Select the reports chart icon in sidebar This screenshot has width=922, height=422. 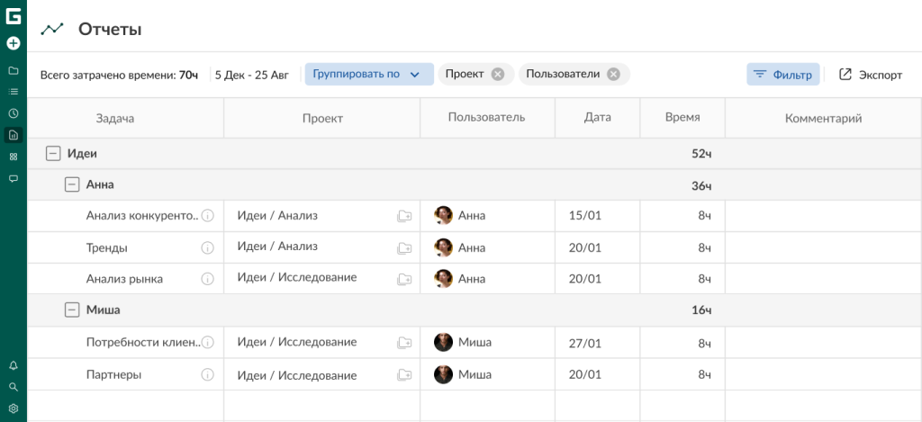click(x=13, y=135)
